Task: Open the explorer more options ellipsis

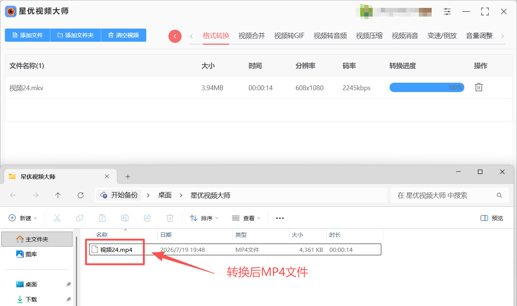Action: [280, 218]
